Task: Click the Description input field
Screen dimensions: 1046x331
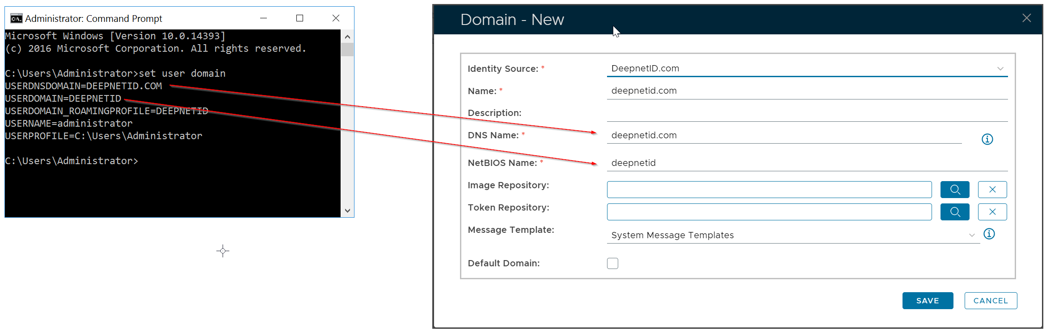Action: [x=807, y=113]
